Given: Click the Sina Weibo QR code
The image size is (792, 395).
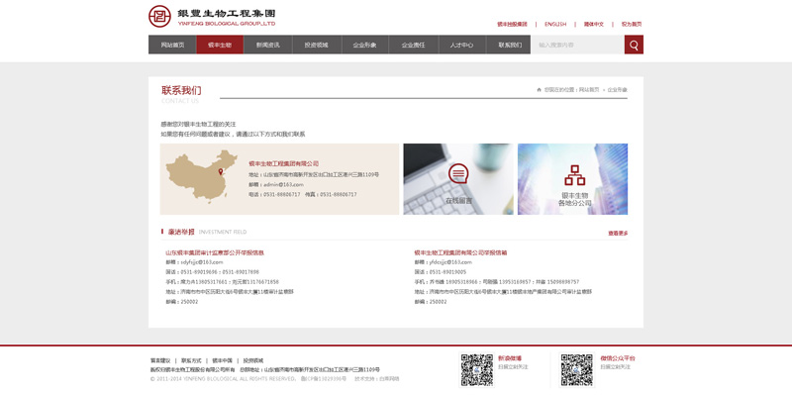Looking at the screenshot, I should tap(476, 369).
